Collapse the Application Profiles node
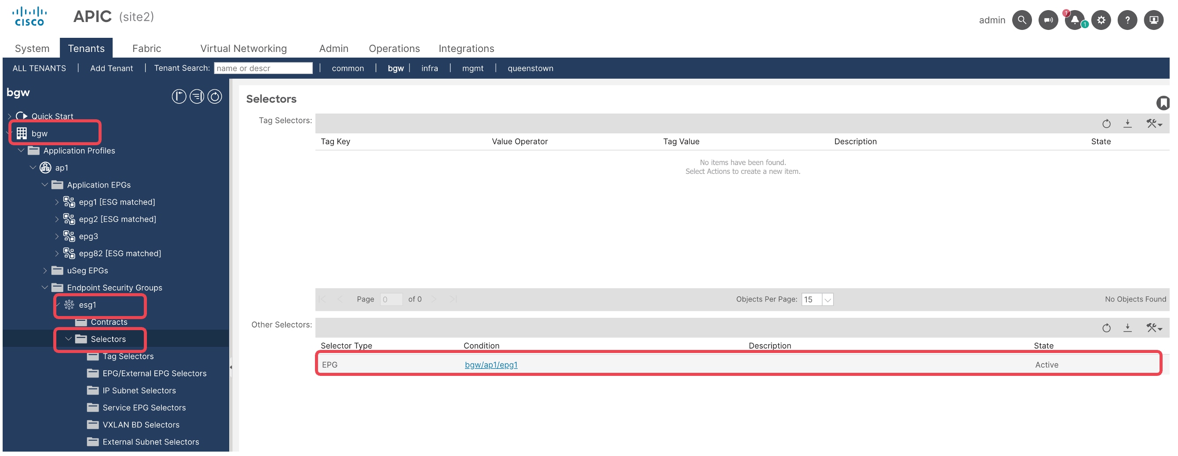Screen dimensions: 1178x456 point(21,151)
